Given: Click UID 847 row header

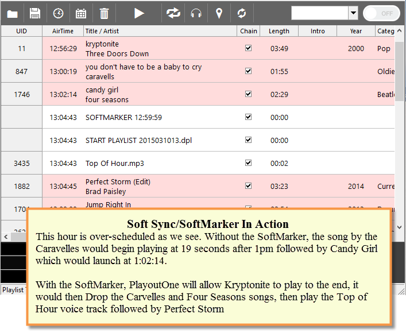Looking at the screenshot, I should (21, 71).
